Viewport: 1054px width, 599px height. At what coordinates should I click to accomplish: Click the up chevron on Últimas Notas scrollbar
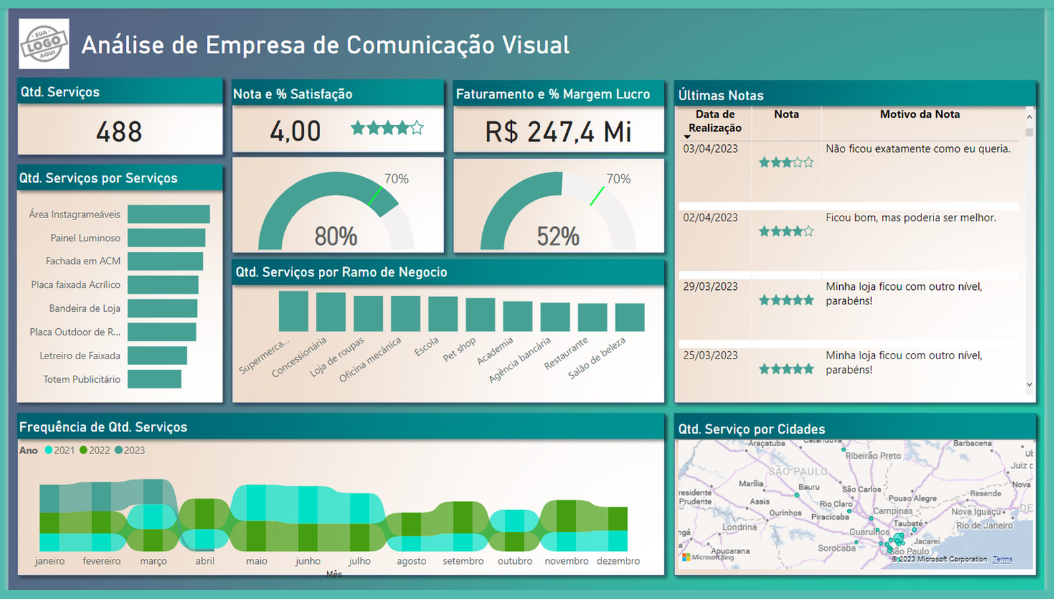point(1028,117)
